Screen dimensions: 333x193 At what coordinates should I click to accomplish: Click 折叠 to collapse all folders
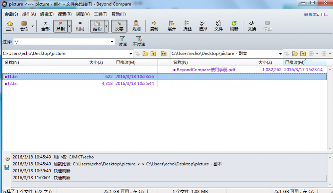187,26
